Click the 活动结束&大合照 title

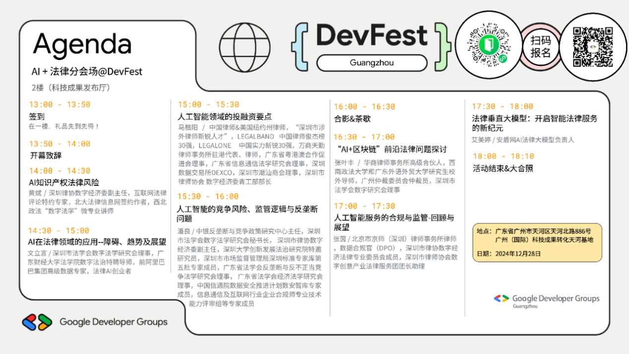click(x=503, y=168)
